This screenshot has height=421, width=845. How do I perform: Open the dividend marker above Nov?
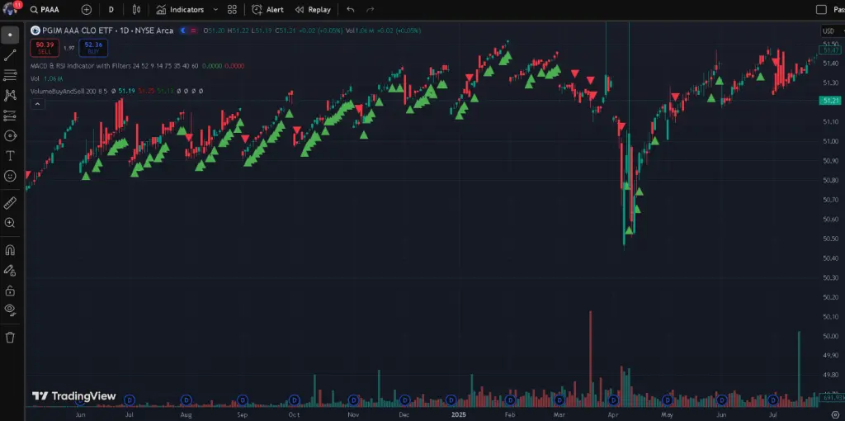353,400
